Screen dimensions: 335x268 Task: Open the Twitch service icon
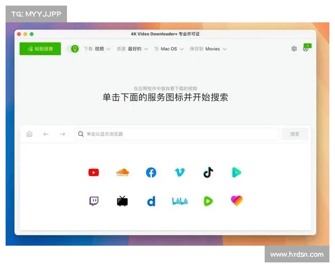94,201
